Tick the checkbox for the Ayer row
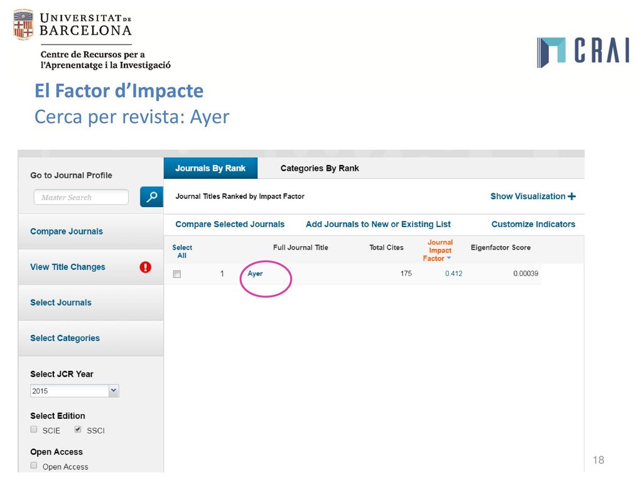 (x=177, y=274)
